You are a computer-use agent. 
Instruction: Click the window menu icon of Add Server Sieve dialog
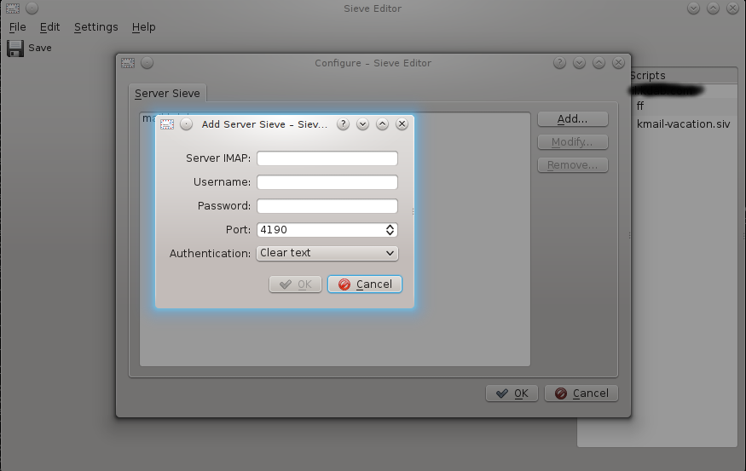[x=167, y=124]
